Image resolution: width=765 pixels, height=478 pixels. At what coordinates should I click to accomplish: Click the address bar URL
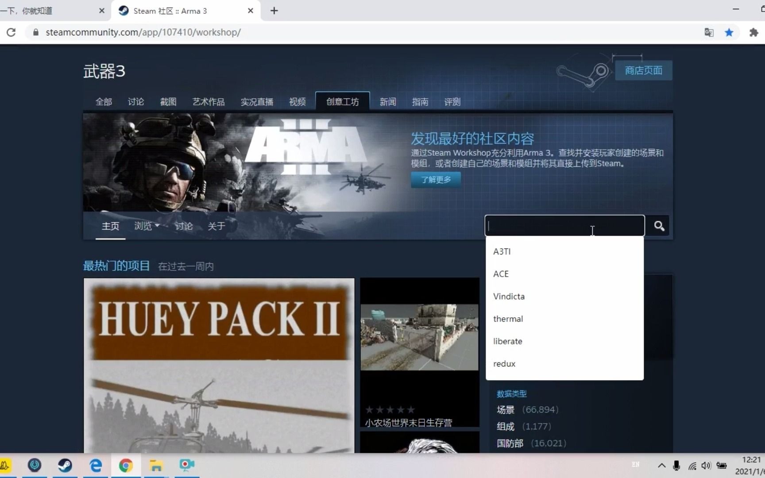click(x=143, y=32)
